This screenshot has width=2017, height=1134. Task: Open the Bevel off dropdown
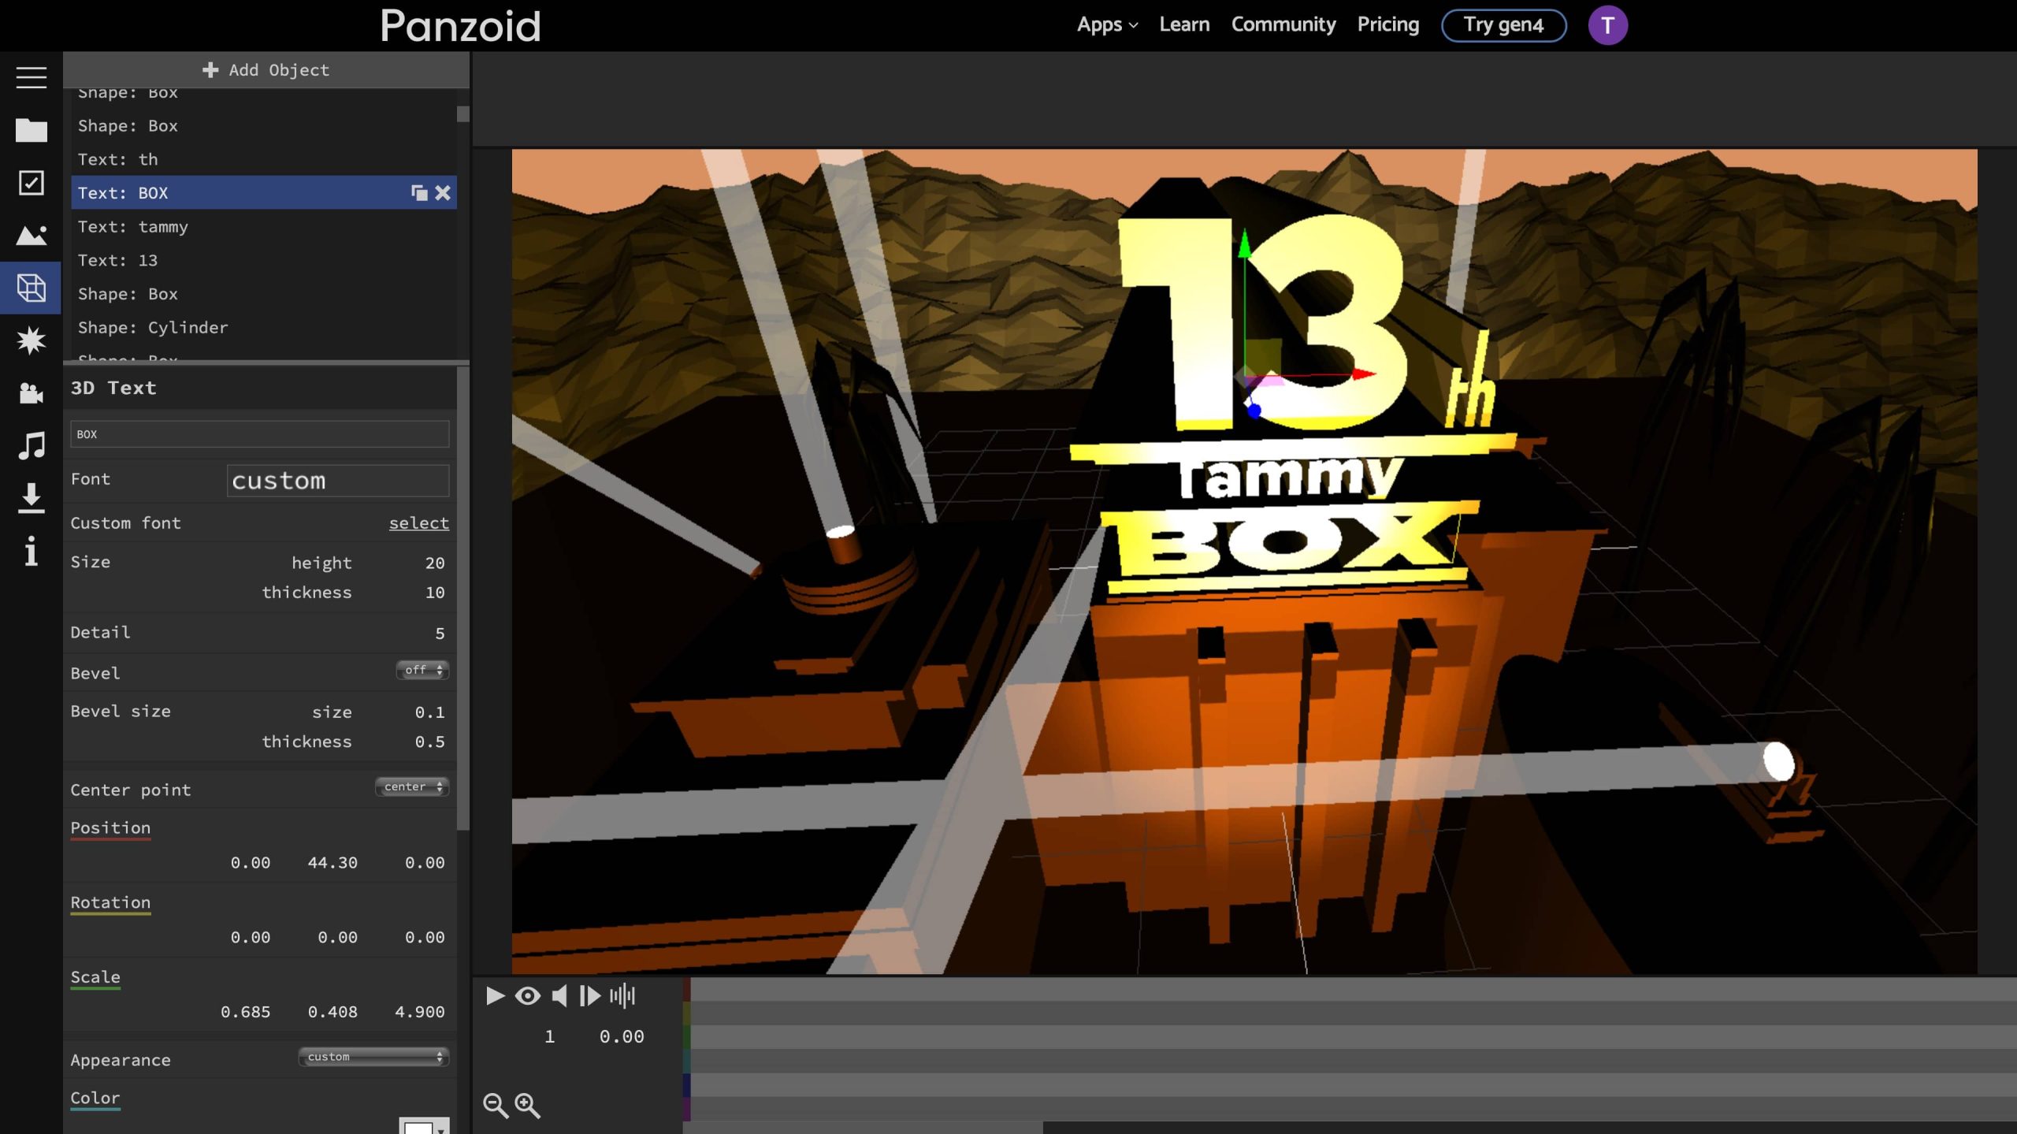pyautogui.click(x=422, y=670)
